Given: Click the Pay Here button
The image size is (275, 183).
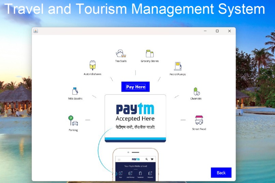Looking at the screenshot, I should click(135, 87).
